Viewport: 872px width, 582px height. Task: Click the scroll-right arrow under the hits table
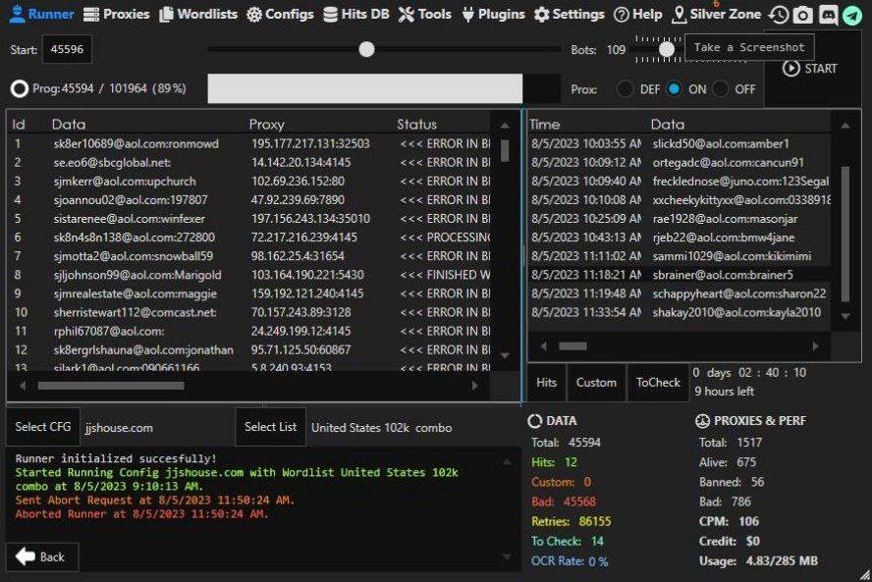(815, 345)
